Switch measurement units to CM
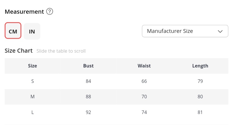This screenshot has width=233, height=125. click(13, 31)
